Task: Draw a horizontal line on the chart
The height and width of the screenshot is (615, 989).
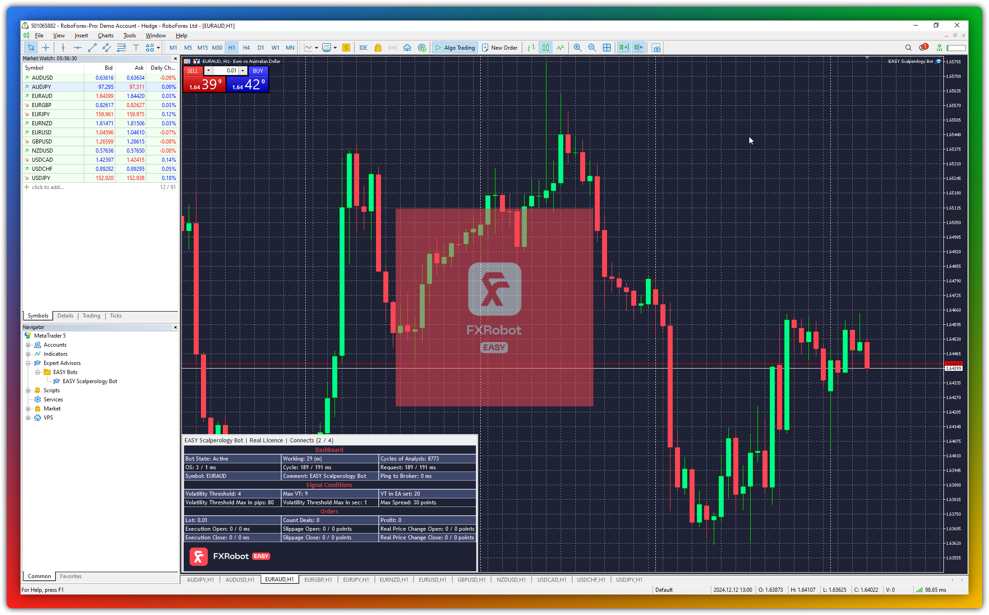Action: tap(77, 47)
